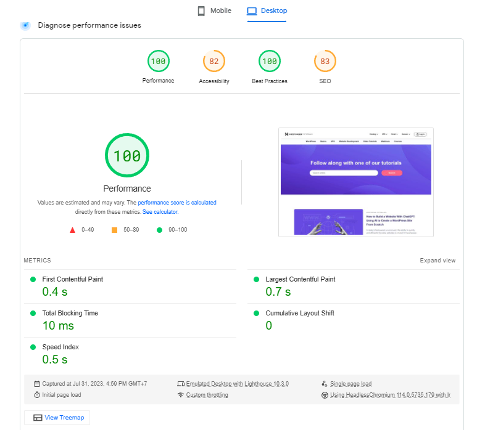Switch to the Mobile tab

pos(214,10)
